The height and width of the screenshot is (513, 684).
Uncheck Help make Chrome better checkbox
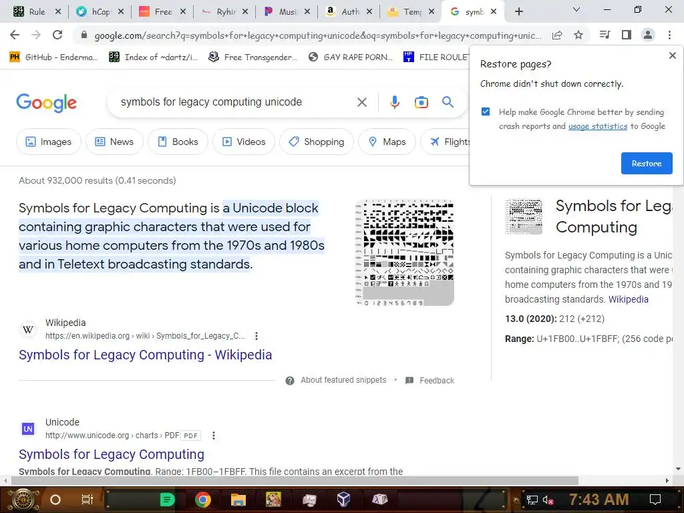tap(486, 112)
